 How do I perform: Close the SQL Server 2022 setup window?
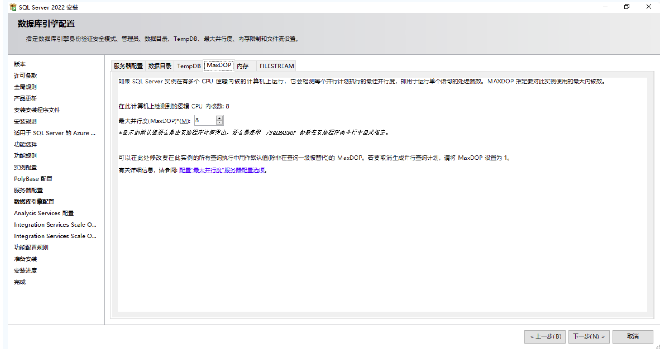coord(649,7)
